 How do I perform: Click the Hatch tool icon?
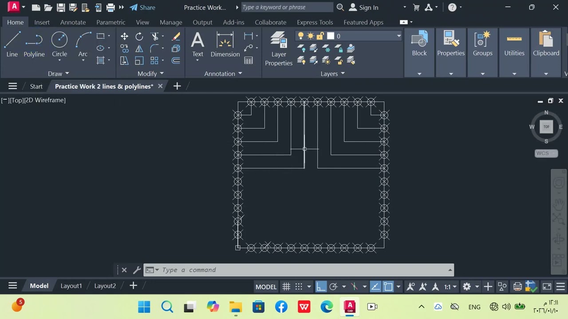(101, 60)
